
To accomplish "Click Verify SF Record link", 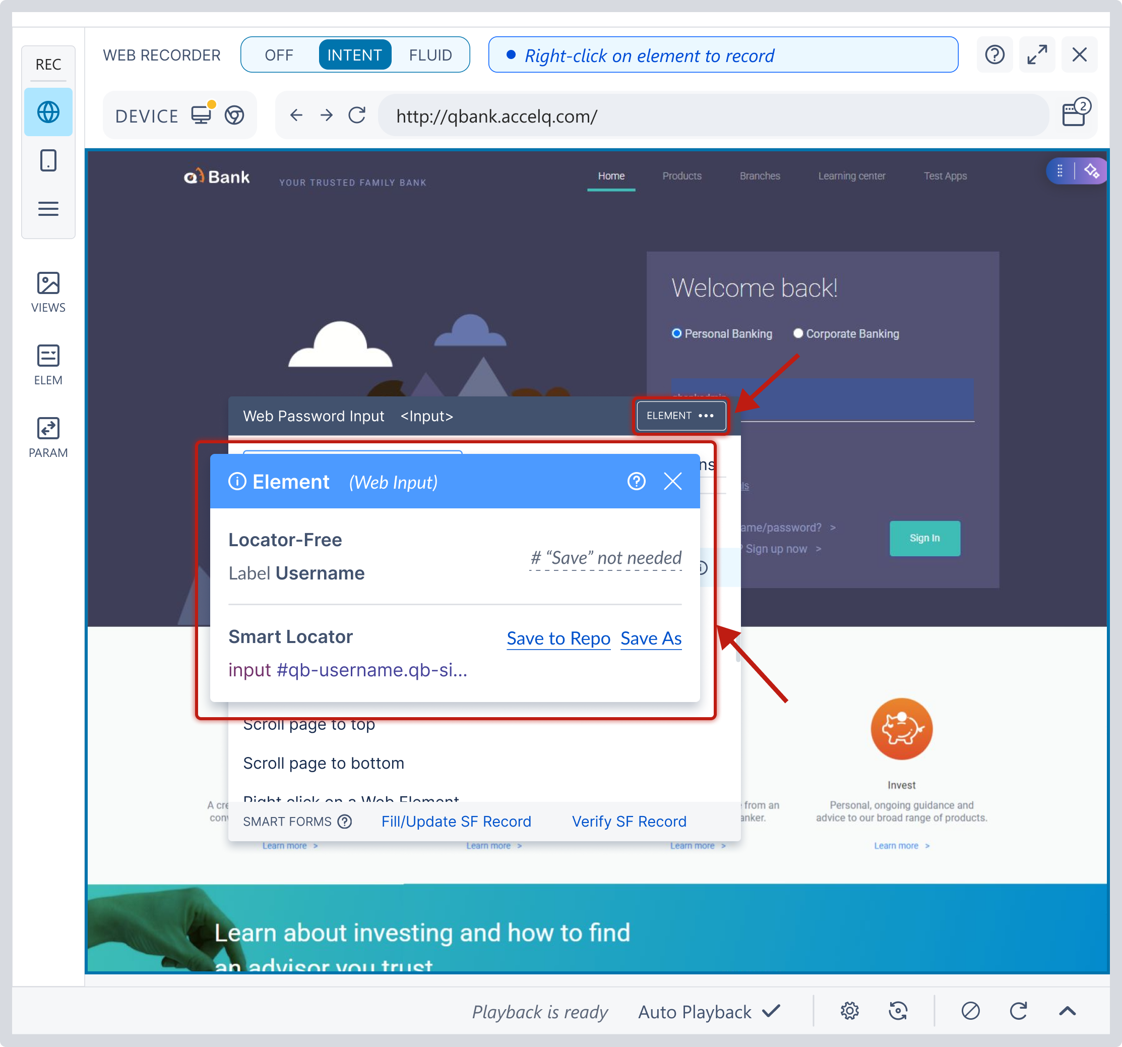I will pos(629,821).
